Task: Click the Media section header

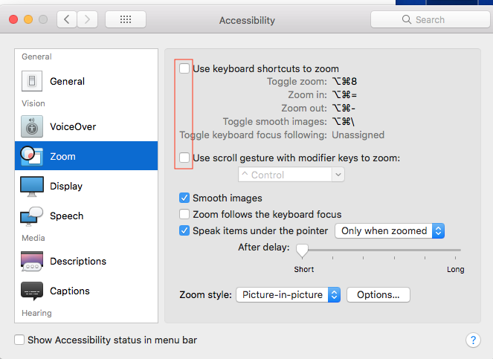Action: [x=33, y=238]
